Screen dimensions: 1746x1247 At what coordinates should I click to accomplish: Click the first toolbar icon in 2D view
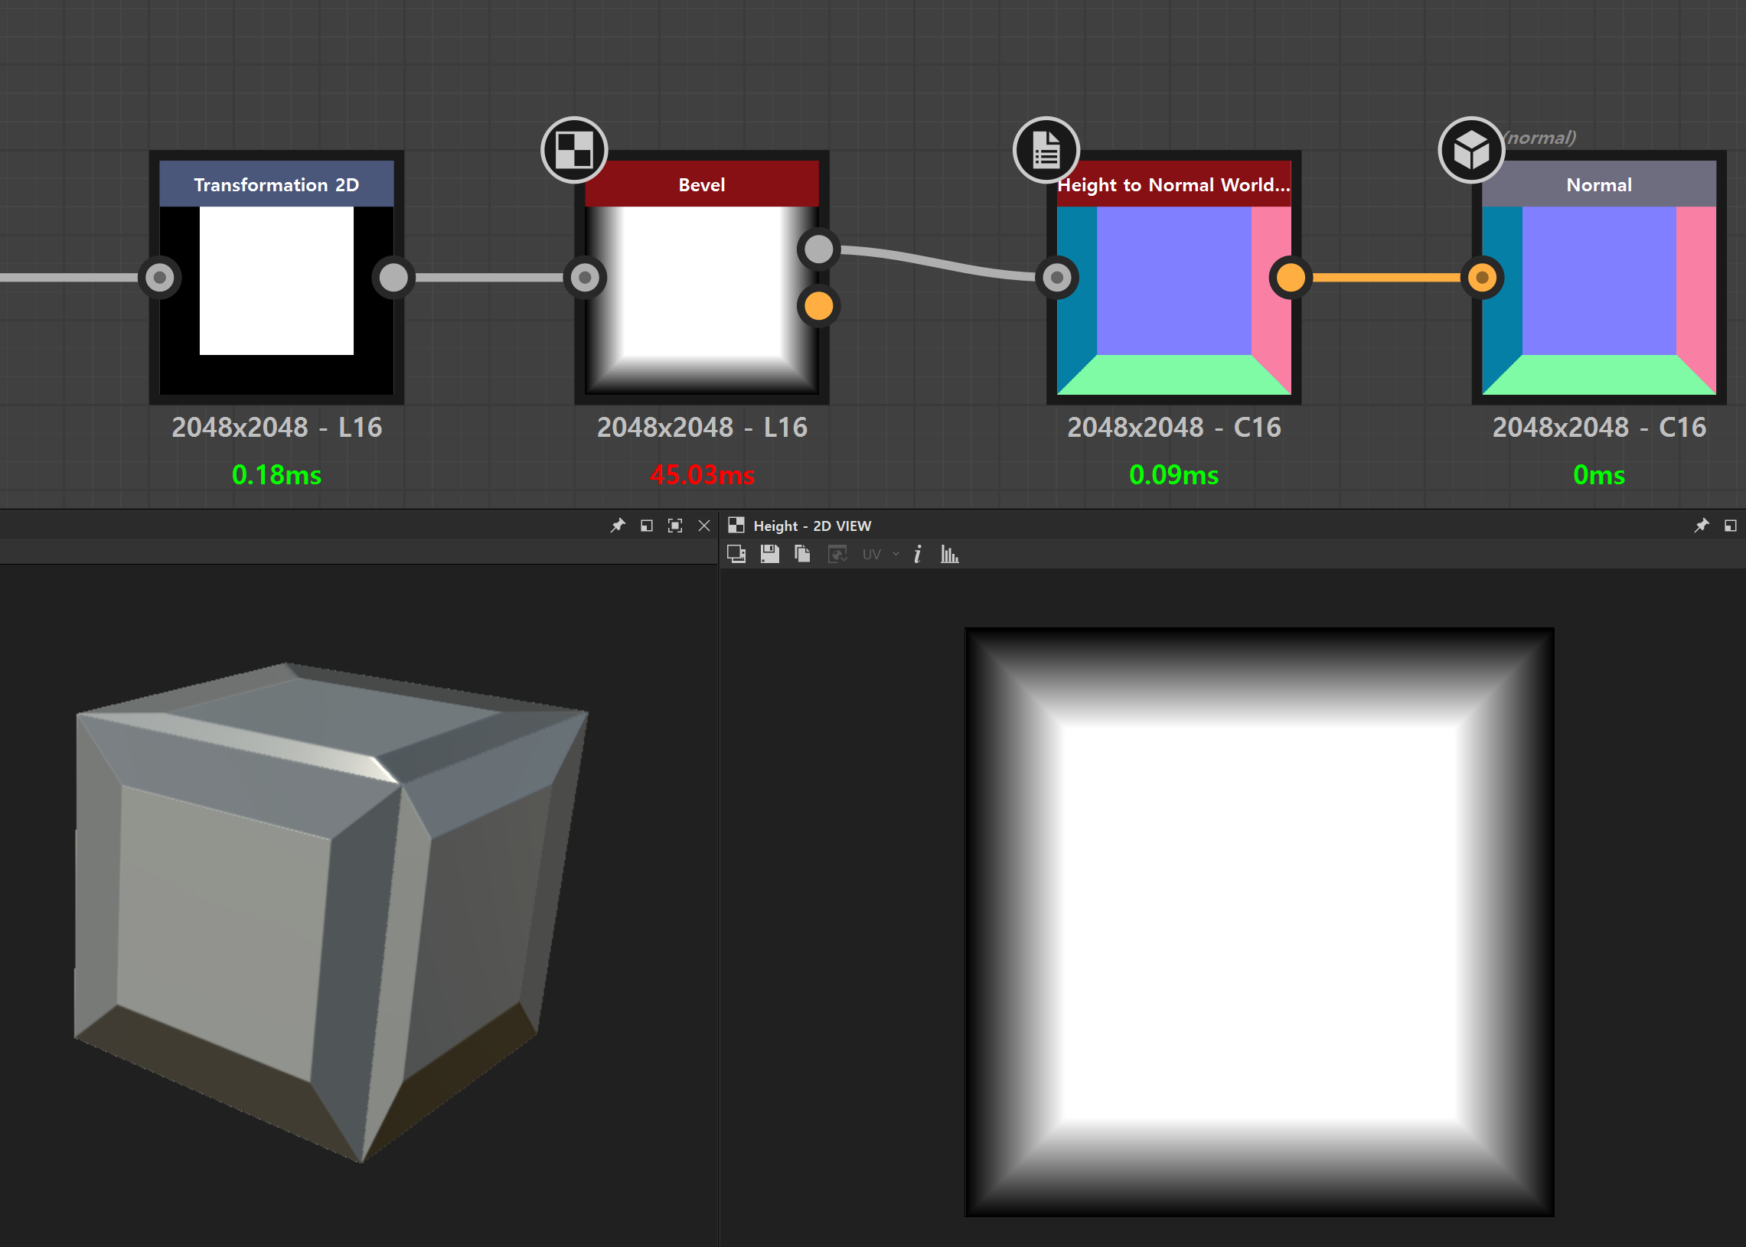pos(736,554)
